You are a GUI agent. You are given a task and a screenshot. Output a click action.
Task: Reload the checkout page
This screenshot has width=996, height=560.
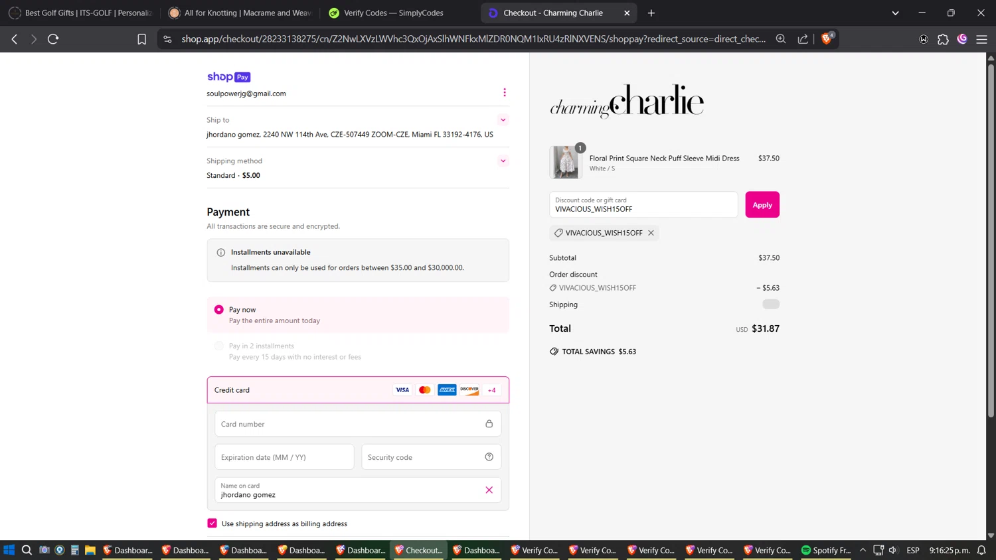click(53, 39)
